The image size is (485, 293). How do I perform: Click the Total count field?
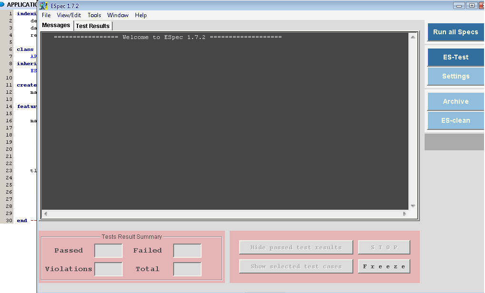pyautogui.click(x=187, y=269)
